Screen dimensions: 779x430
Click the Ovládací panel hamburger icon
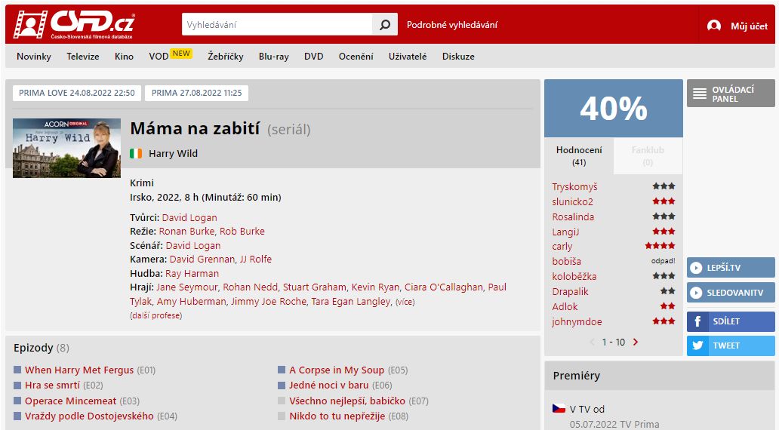[700, 94]
